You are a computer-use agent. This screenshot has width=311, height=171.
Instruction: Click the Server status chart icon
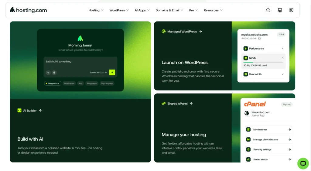[248, 159]
